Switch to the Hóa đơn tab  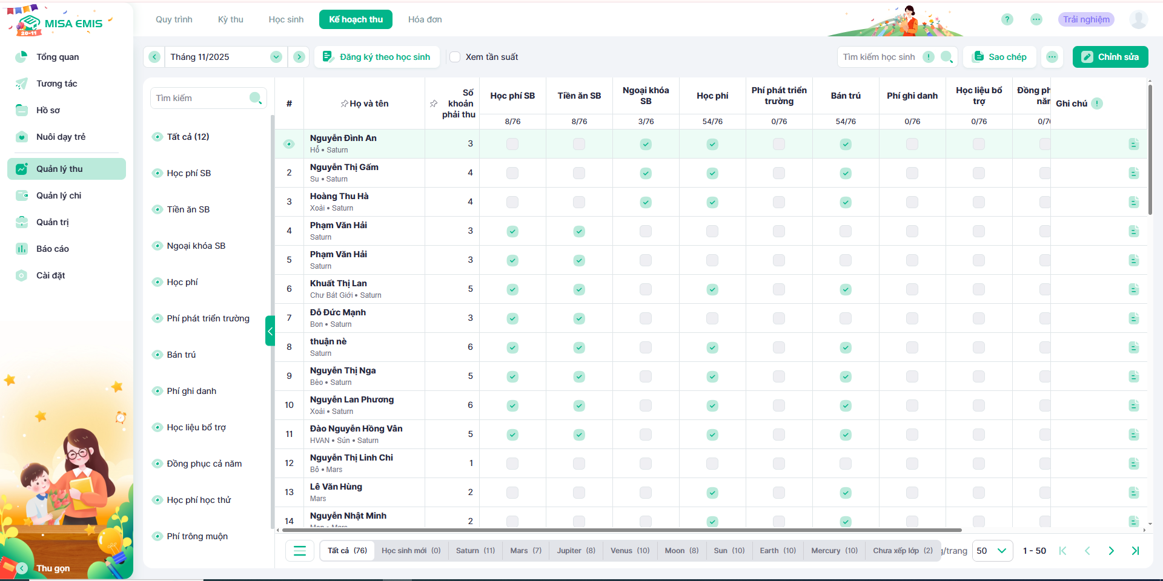pyautogui.click(x=425, y=19)
